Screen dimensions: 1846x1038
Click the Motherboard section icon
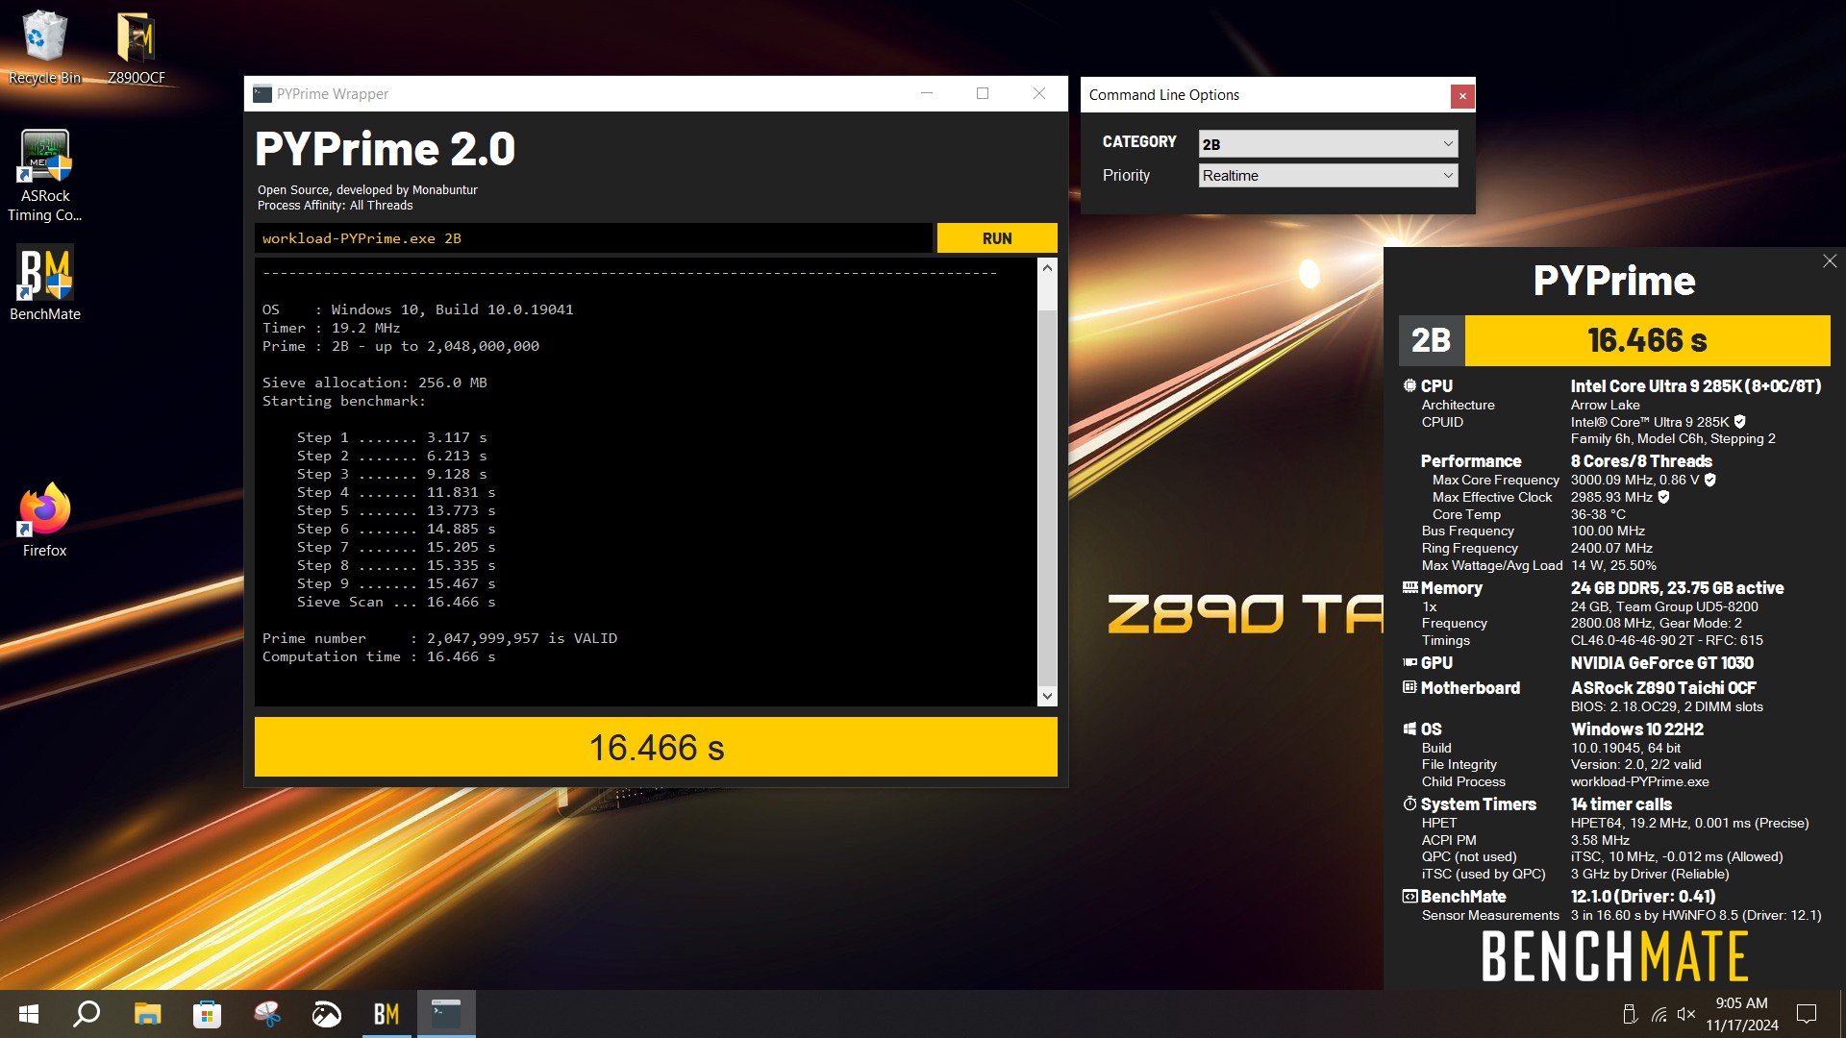pos(1409,687)
